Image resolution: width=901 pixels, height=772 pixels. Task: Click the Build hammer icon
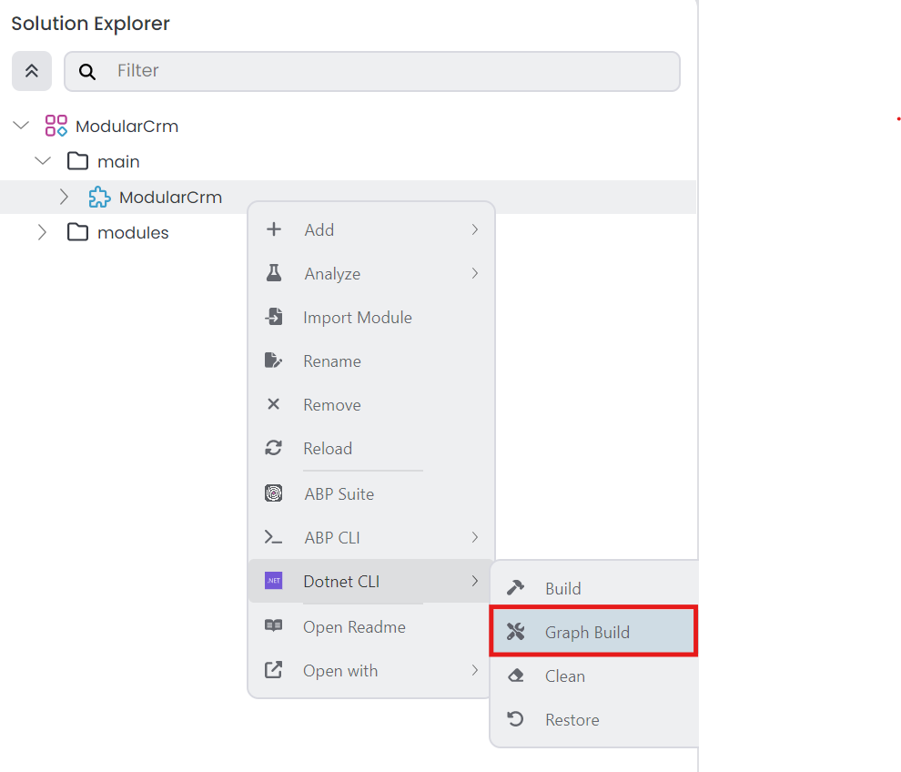pos(515,588)
